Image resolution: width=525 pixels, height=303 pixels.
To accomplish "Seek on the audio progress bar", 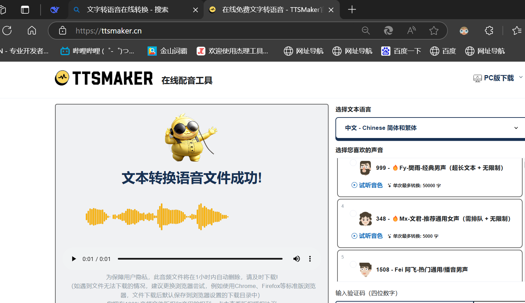I will tap(200, 259).
